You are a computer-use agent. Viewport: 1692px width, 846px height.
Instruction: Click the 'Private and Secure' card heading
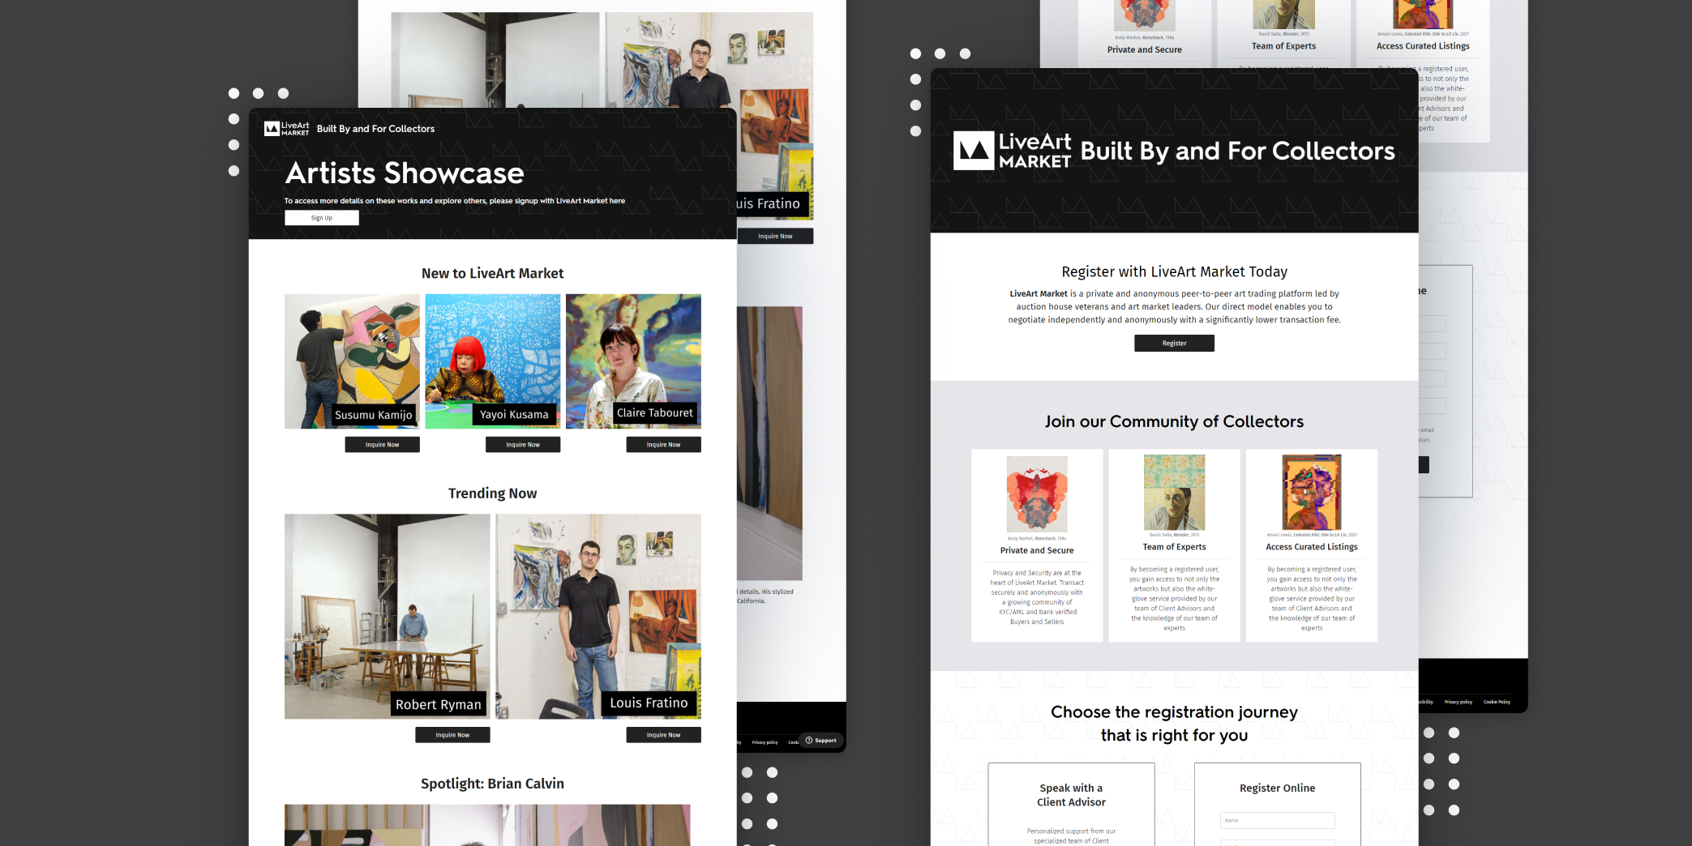click(x=1037, y=550)
